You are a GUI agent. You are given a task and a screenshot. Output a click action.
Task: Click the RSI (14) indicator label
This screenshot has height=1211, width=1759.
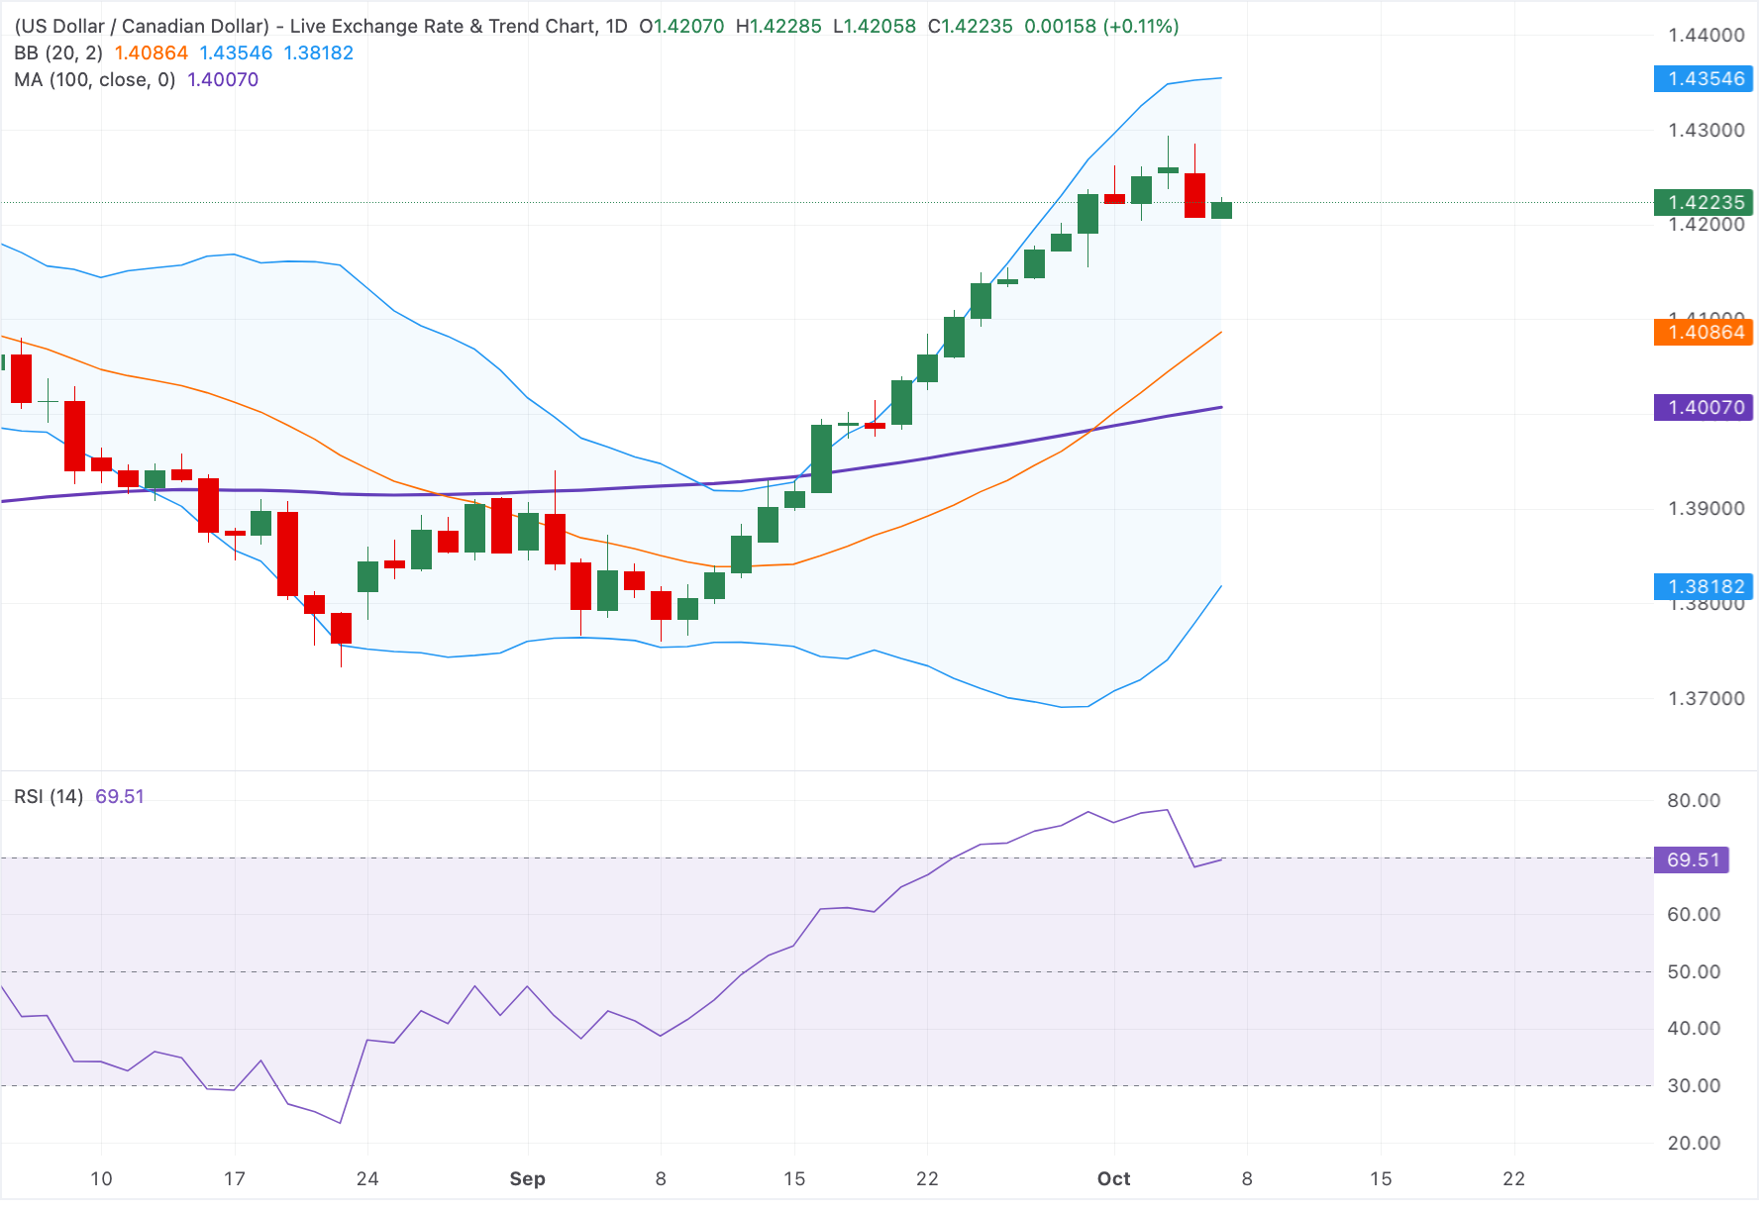pyautogui.click(x=49, y=796)
